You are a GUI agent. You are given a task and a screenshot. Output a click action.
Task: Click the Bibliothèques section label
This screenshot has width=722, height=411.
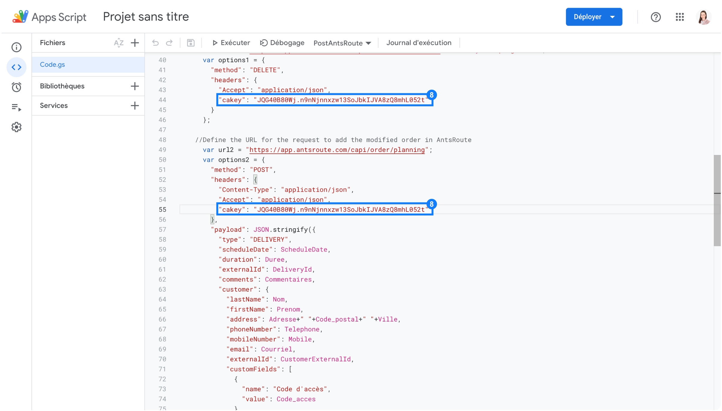point(62,86)
